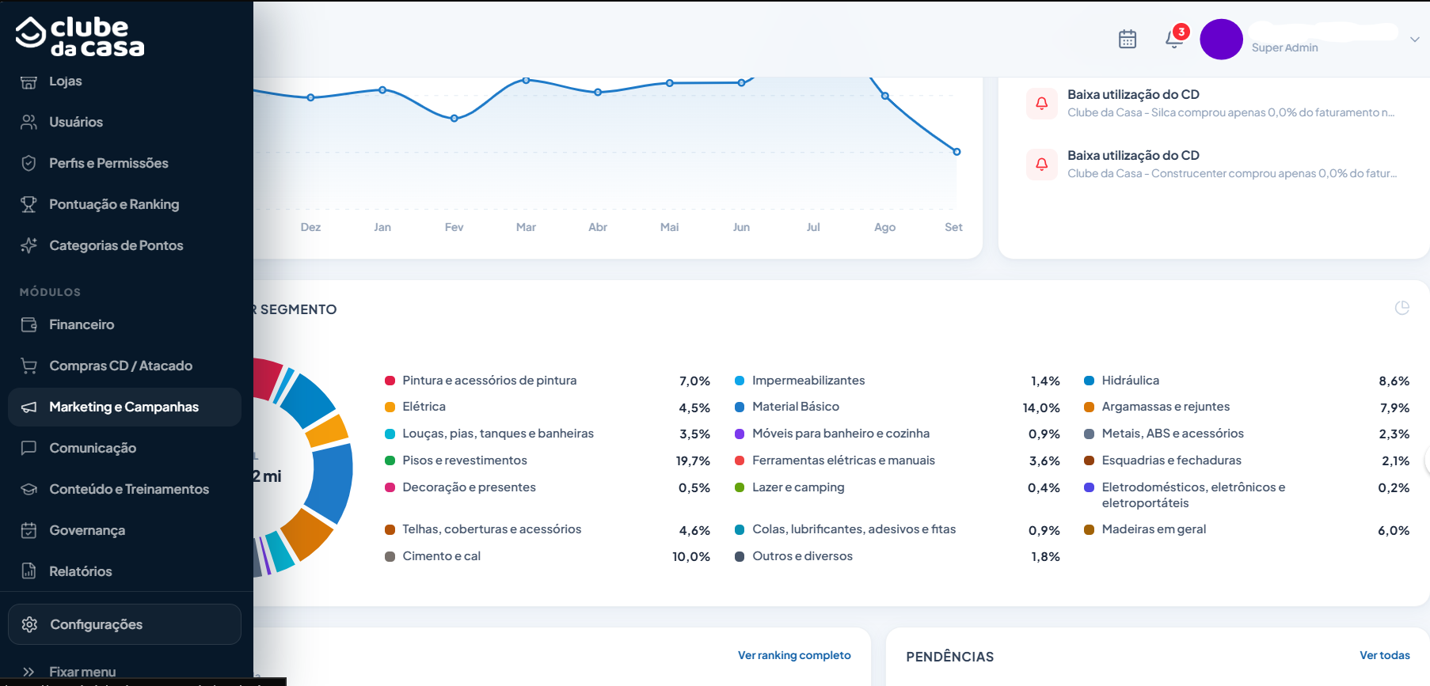The height and width of the screenshot is (686, 1430).
Task: Click the Configurações button
Action: (124, 624)
